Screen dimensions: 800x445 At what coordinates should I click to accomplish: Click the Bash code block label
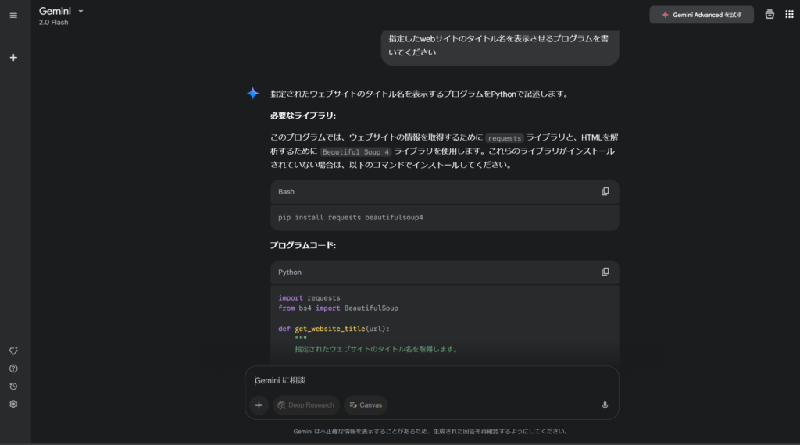point(286,191)
